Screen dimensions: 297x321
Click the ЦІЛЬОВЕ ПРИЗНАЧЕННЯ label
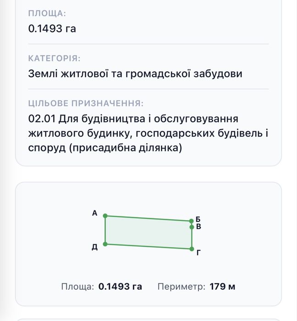click(86, 103)
